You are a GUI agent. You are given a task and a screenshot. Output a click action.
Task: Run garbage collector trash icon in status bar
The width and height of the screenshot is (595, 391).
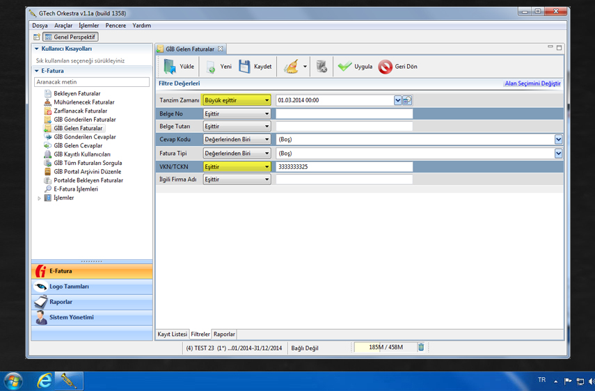[421, 347]
